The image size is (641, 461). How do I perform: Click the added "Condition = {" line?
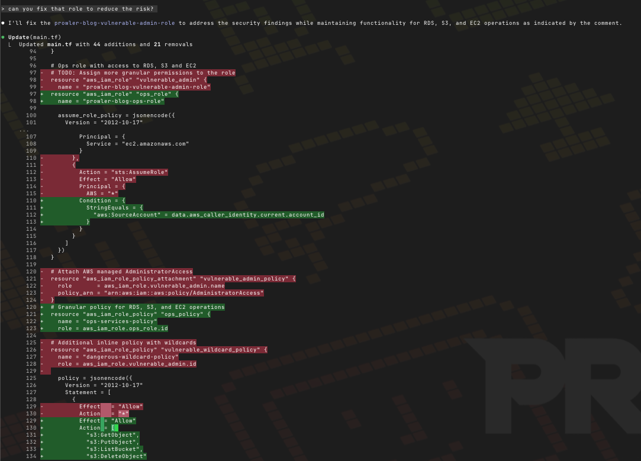click(x=102, y=200)
